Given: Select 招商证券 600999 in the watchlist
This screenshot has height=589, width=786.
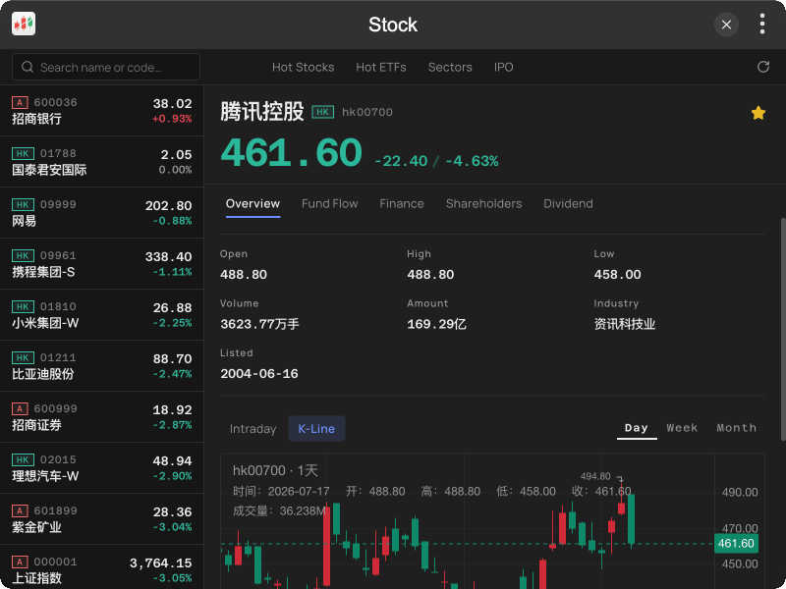Looking at the screenshot, I should pyautogui.click(x=102, y=417).
